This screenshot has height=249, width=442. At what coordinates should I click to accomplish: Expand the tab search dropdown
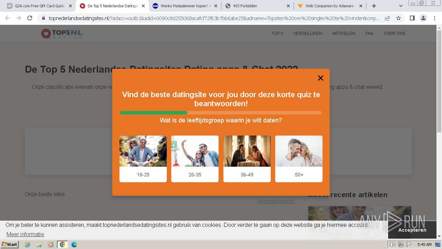(x=401, y=6)
